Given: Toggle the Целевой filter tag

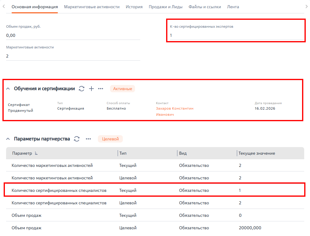Looking at the screenshot, I should click(110, 139).
